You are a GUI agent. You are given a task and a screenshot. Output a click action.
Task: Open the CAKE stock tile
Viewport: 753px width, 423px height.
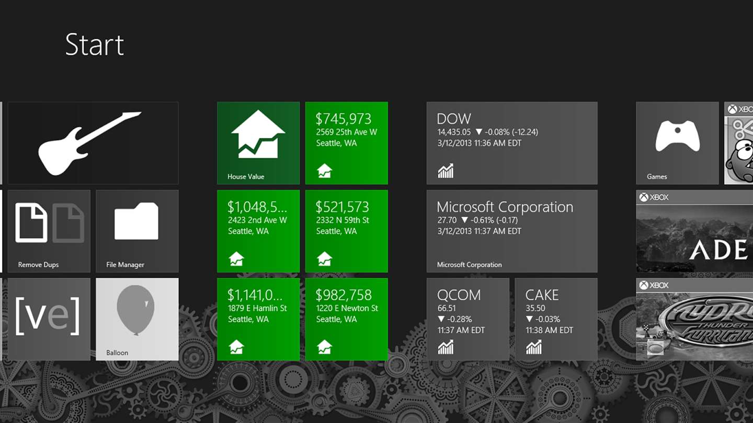pyautogui.click(x=556, y=319)
